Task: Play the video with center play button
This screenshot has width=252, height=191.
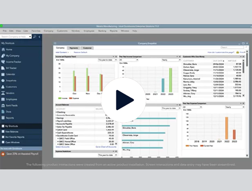Action: [x=123, y=100]
